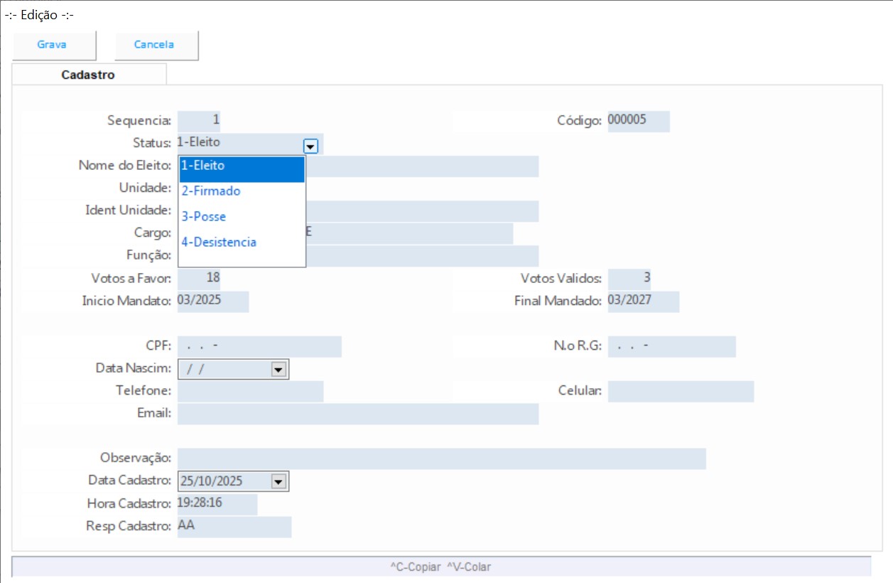Select the 4-Desistencia option

[242, 242]
